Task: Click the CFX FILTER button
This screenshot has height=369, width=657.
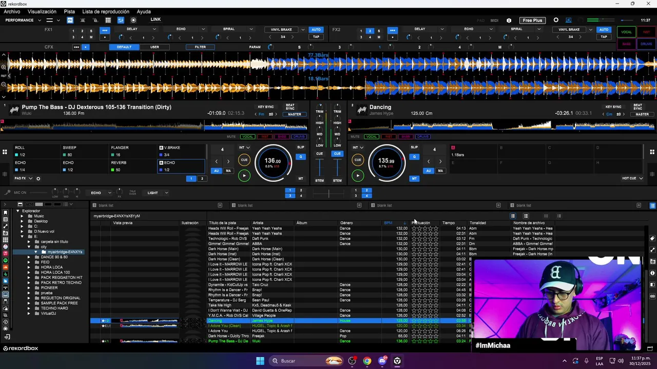Action: (x=200, y=47)
